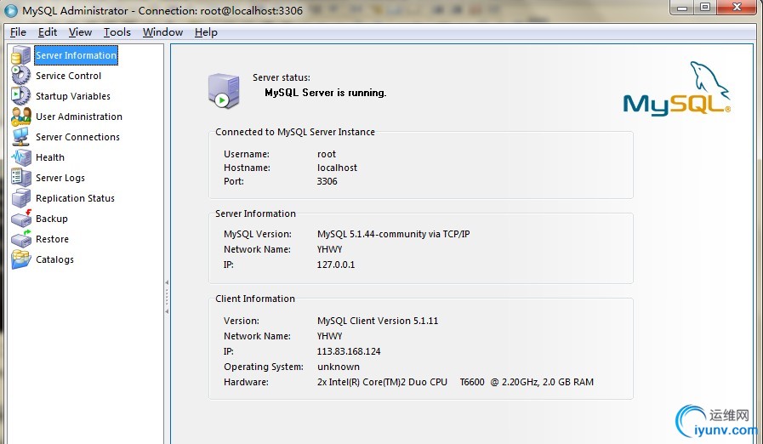This screenshot has height=444, width=763.
Task: Click the Hardware CPU description text
Action: (x=455, y=382)
